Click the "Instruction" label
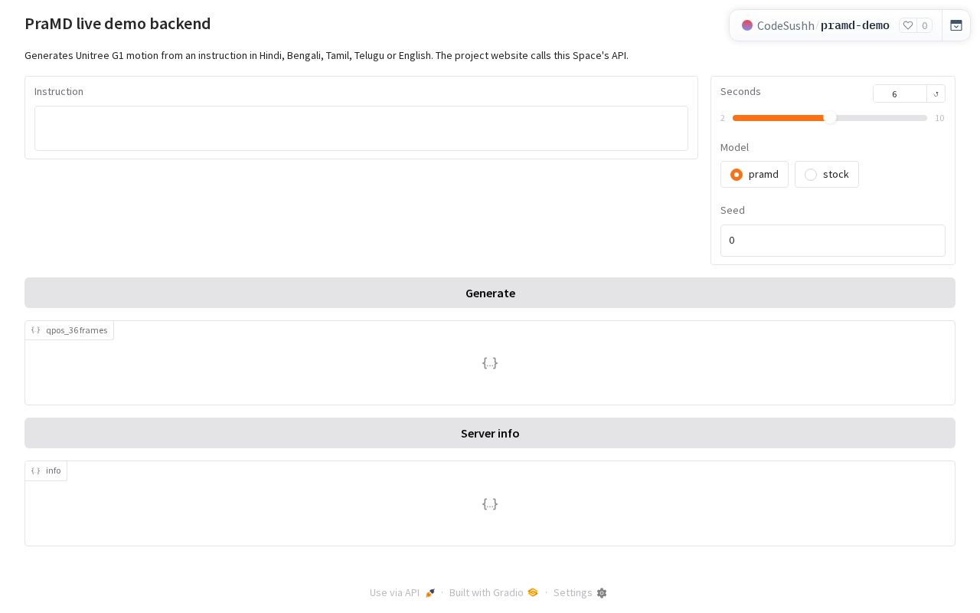The height and width of the screenshot is (613, 980). pyautogui.click(x=59, y=91)
